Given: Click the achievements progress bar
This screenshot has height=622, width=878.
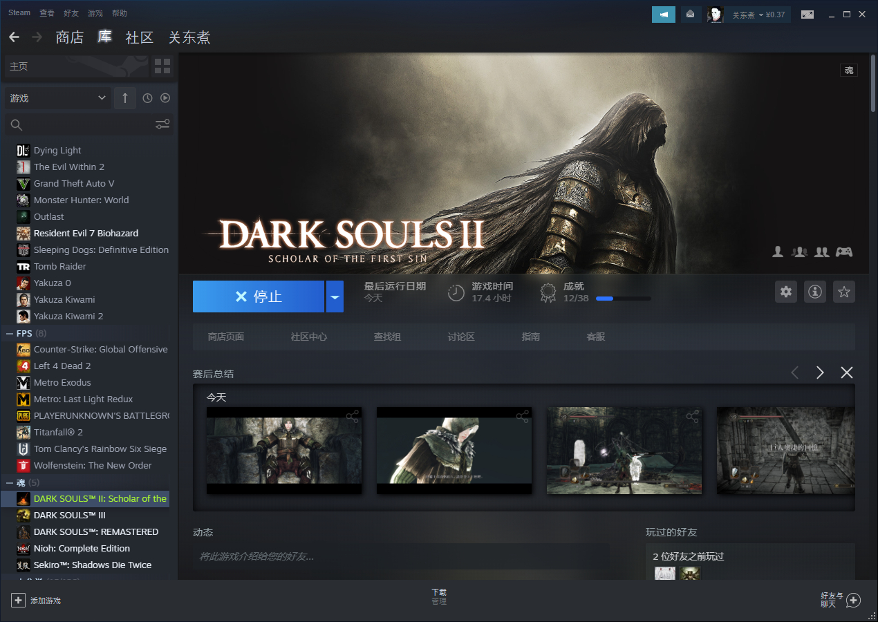Looking at the screenshot, I should (623, 299).
